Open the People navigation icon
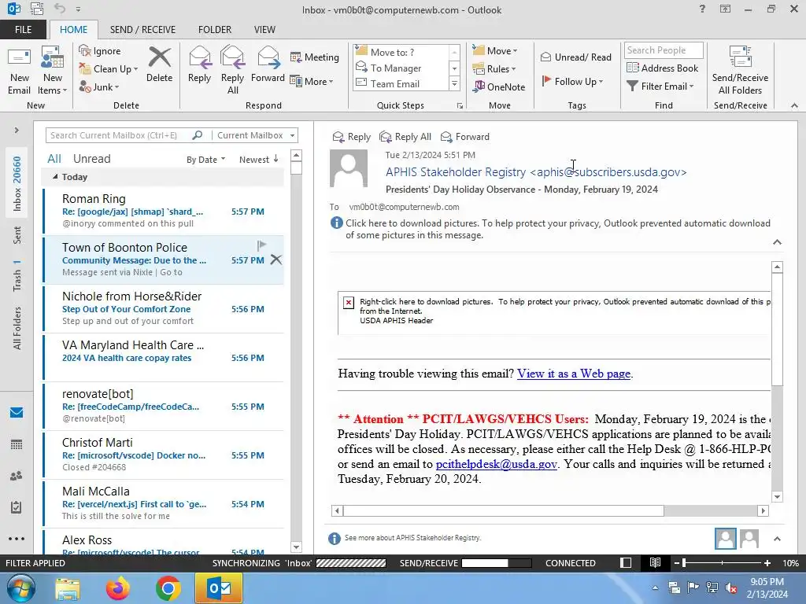The width and height of the screenshot is (806, 604). pyautogui.click(x=17, y=476)
